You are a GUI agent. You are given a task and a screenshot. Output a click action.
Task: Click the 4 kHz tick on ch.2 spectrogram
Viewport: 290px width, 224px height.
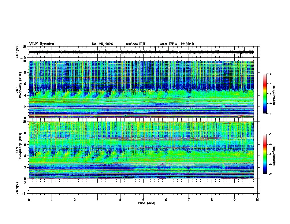(x=25, y=156)
